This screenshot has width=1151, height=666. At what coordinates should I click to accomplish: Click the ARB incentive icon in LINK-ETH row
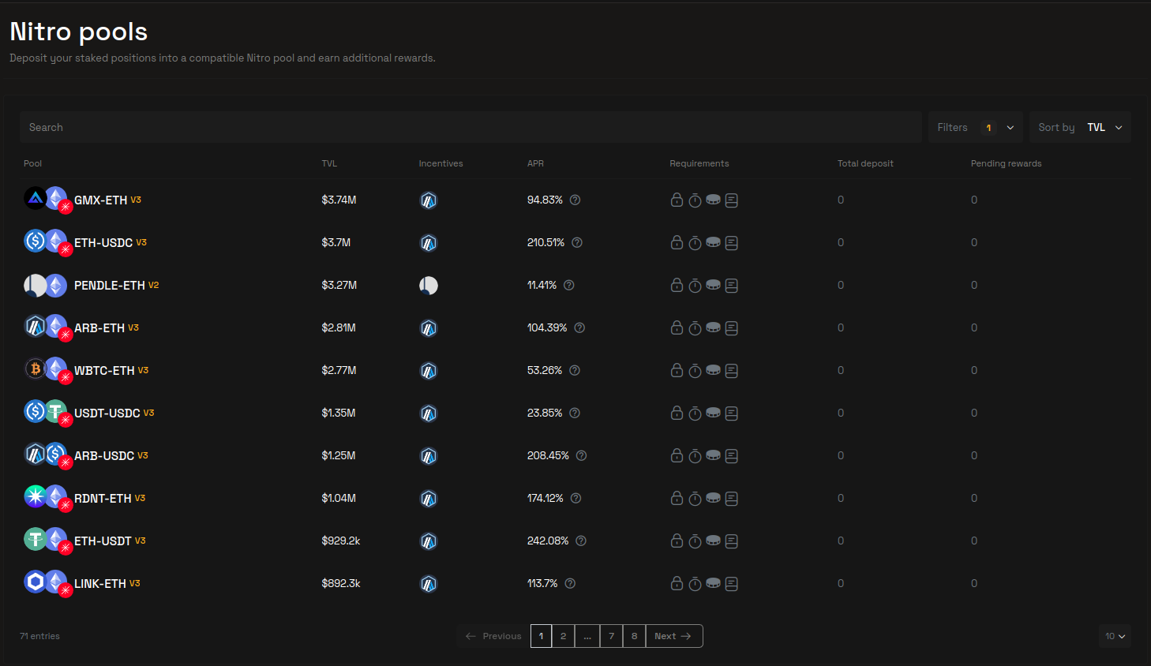pyautogui.click(x=429, y=584)
